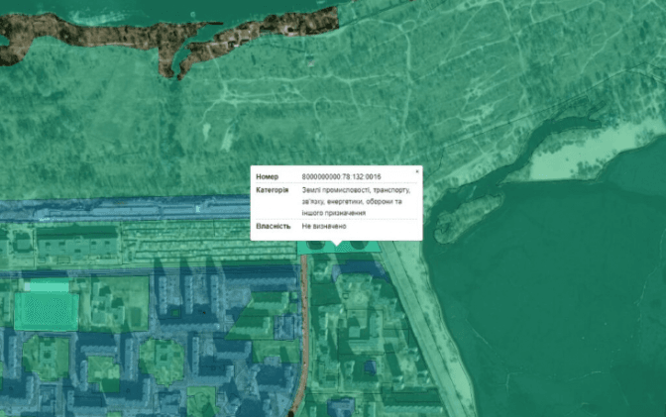666x417 pixels.
Task: Select the bright green rectangular parcel
Action: point(46,308)
